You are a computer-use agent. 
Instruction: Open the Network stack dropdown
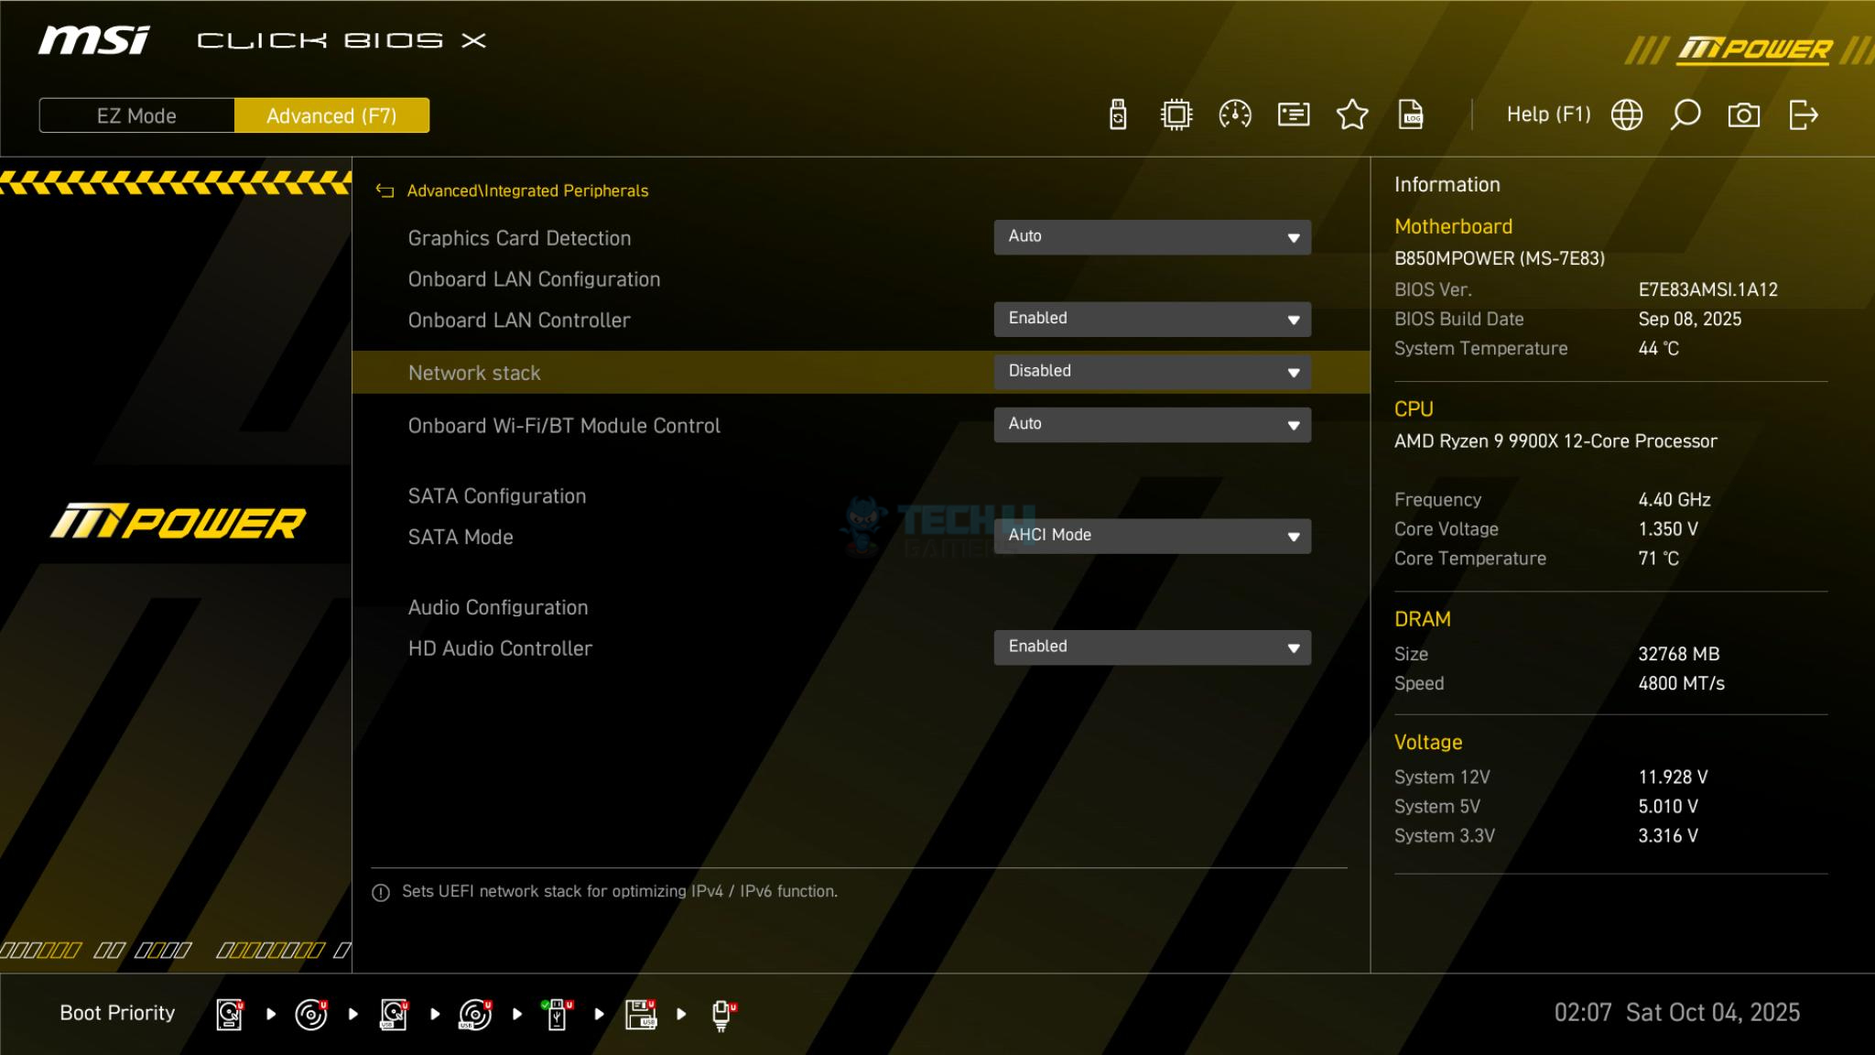coord(1152,372)
